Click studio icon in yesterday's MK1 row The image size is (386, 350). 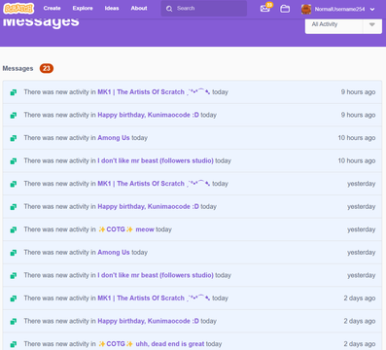tap(14, 184)
